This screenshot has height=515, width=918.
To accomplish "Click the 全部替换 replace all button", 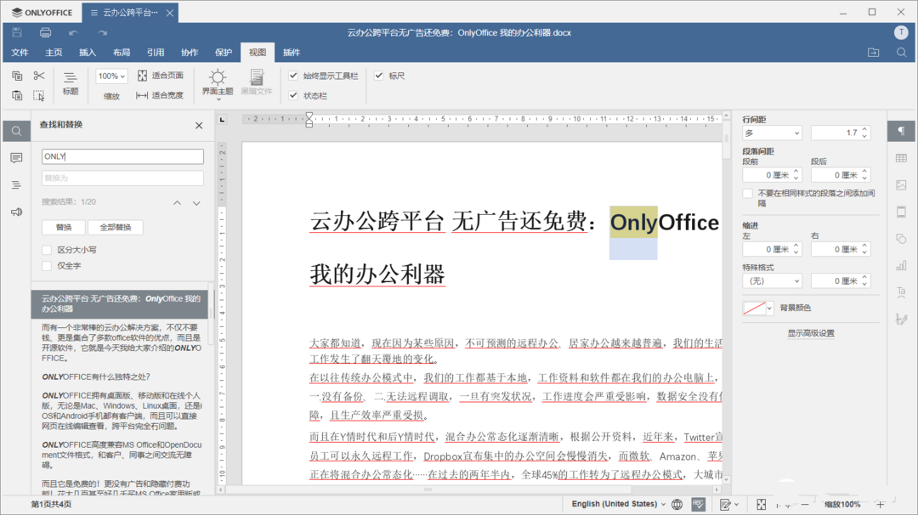I will 116,227.
